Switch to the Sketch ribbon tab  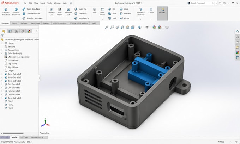(14, 23)
